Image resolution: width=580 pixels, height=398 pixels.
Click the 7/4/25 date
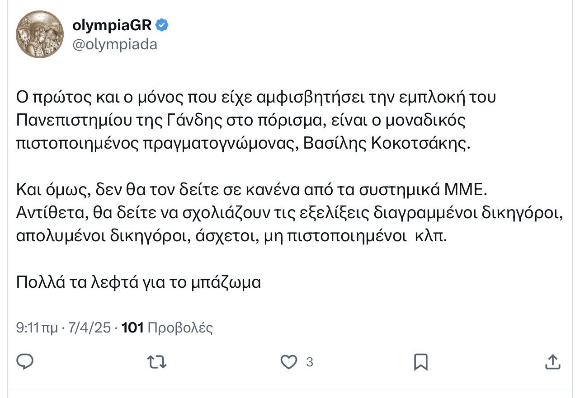[x=89, y=328]
